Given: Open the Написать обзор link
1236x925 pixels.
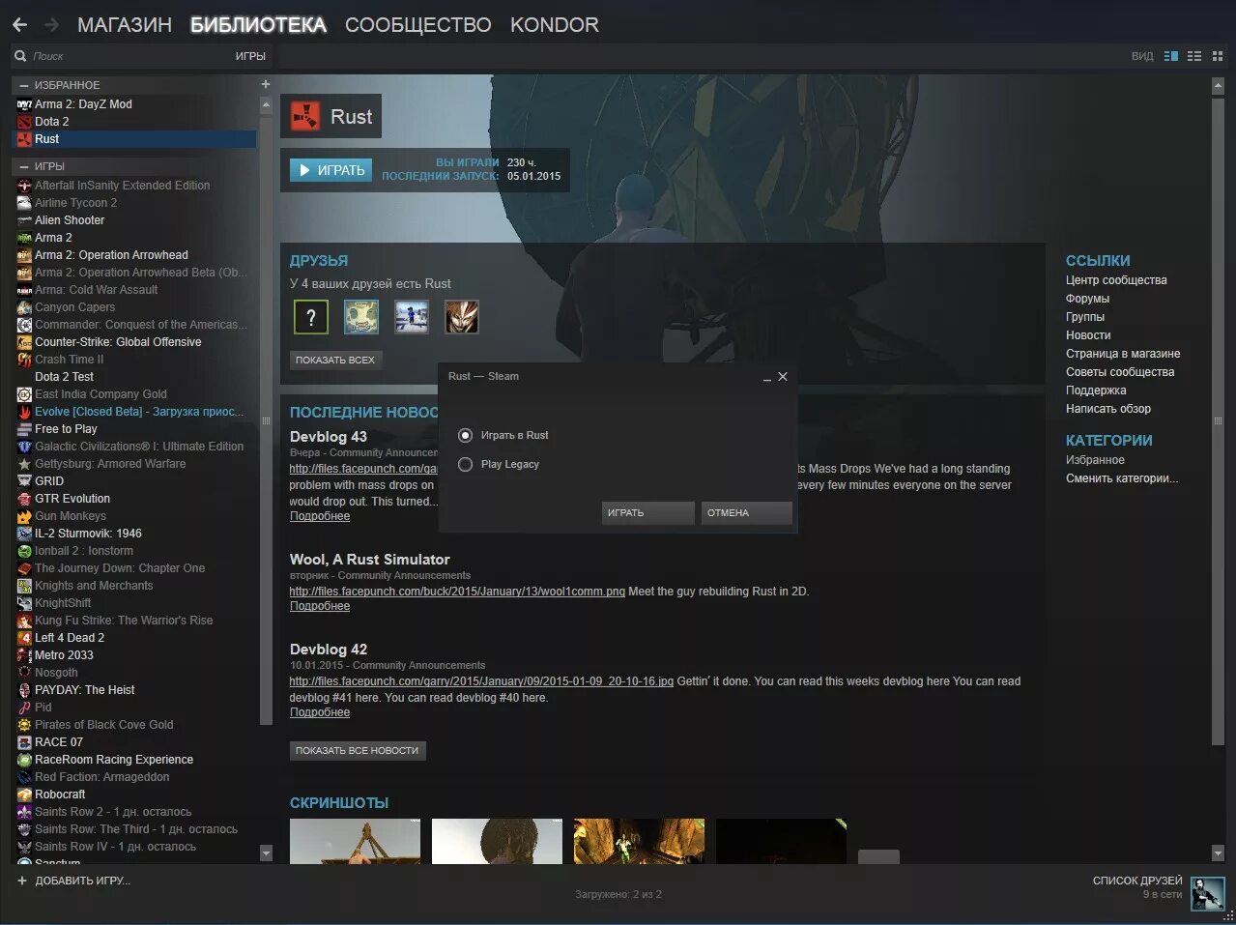Looking at the screenshot, I should tap(1108, 409).
